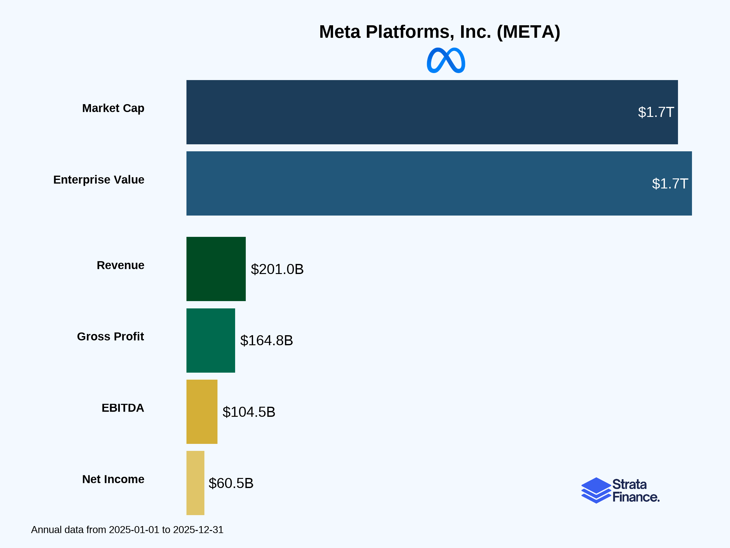Click the $60.5B net income value
The height and width of the screenshot is (548, 730).
231,483
